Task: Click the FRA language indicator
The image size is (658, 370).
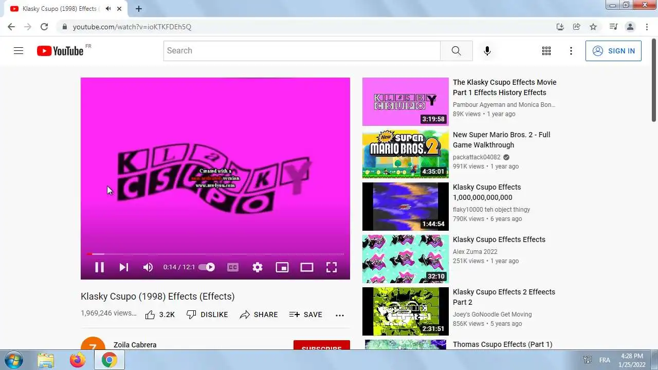Action: click(x=605, y=360)
